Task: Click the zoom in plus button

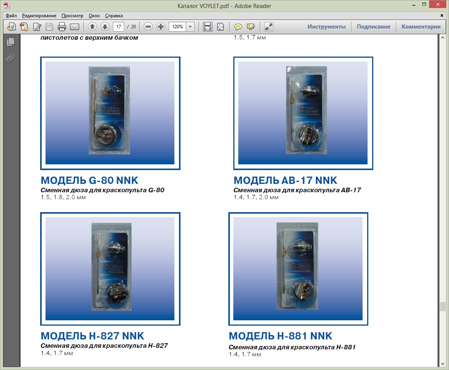Action: (x=161, y=27)
